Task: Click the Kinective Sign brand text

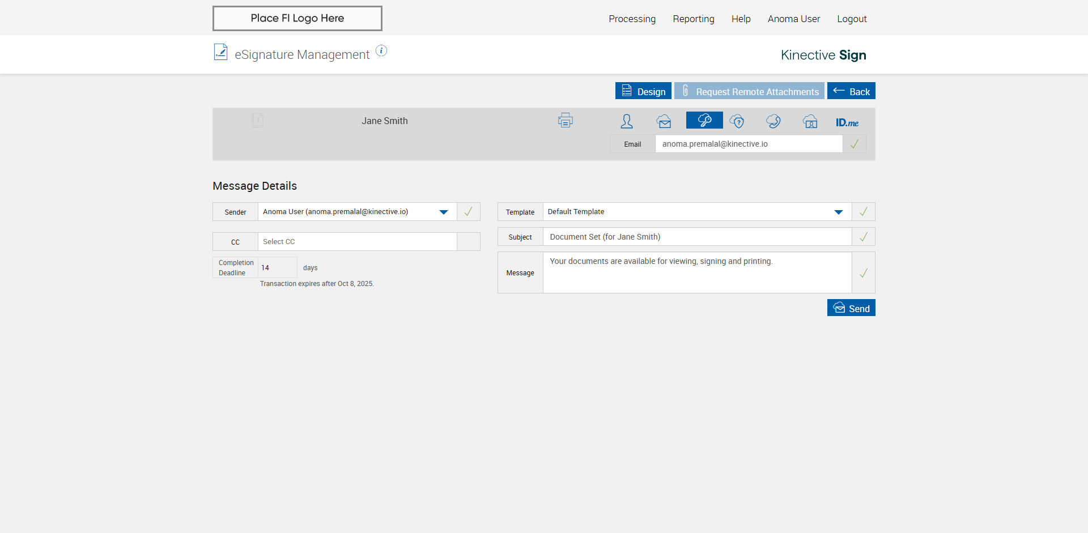Action: (823, 55)
